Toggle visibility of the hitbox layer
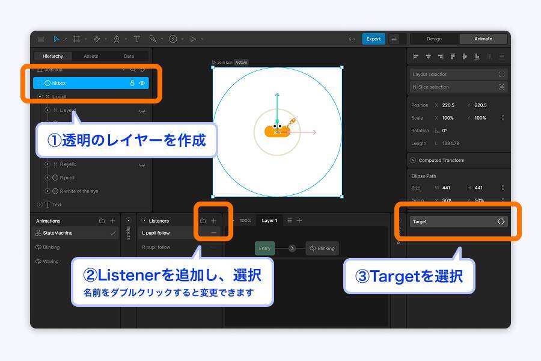The height and width of the screenshot is (361, 541). point(141,83)
